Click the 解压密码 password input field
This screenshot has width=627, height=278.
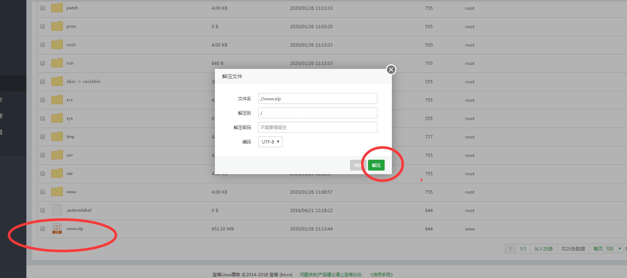tap(317, 127)
